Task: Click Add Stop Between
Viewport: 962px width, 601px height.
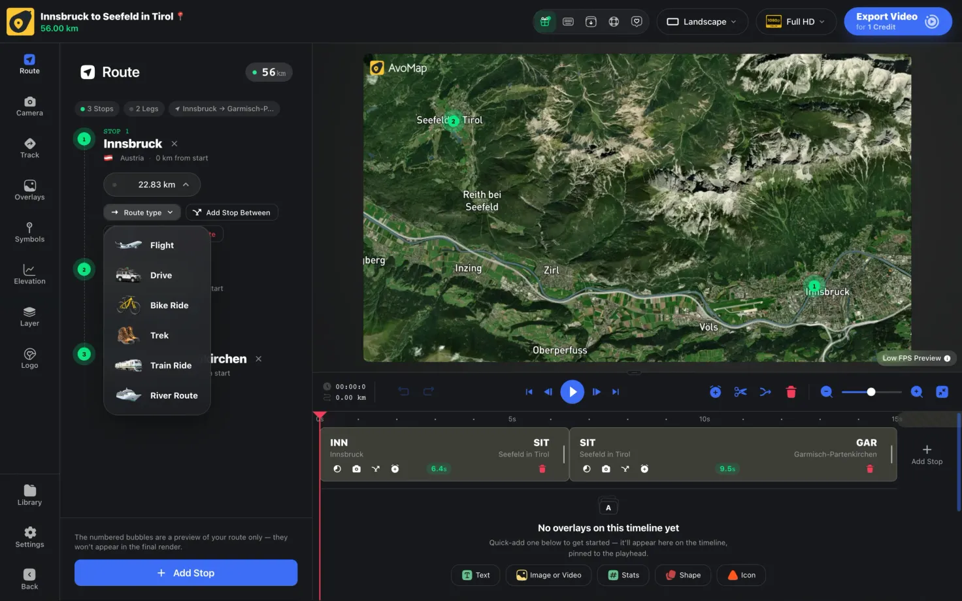Action: tap(232, 212)
